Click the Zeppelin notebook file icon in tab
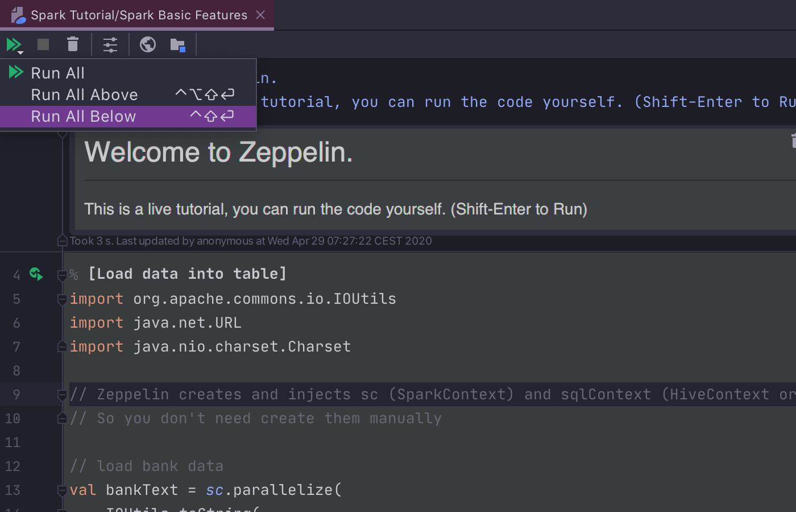 click(x=18, y=15)
